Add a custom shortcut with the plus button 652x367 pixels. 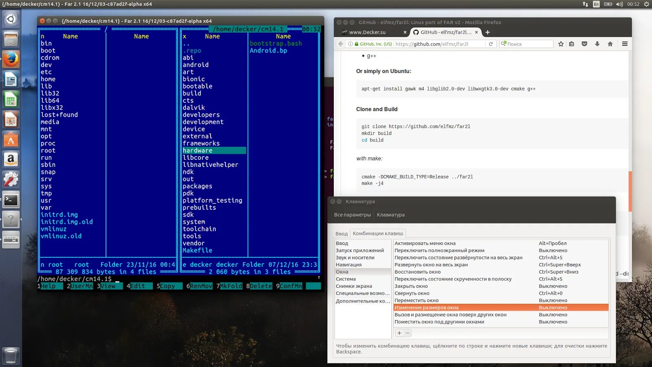(x=399, y=333)
